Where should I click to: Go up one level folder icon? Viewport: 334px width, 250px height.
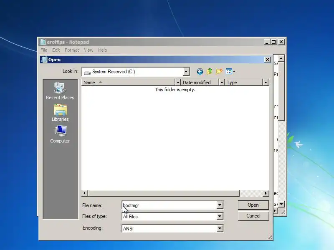point(210,71)
